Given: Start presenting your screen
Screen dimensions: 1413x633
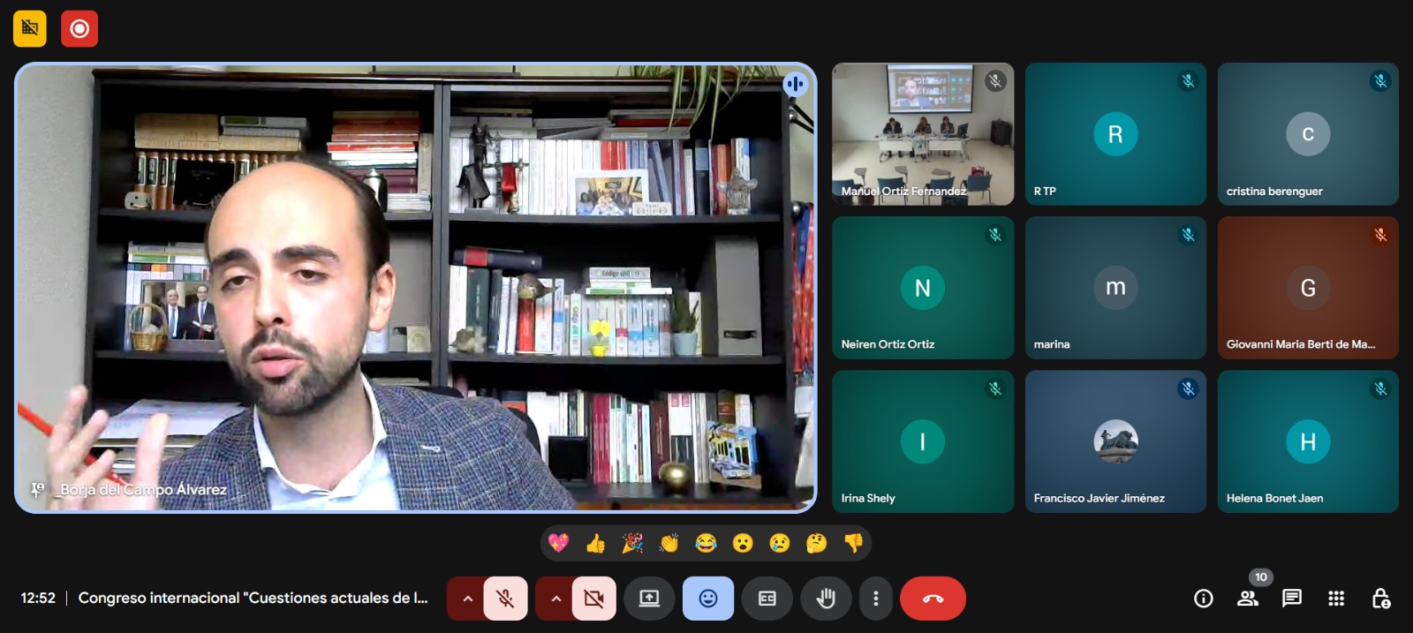Looking at the screenshot, I should pyautogui.click(x=649, y=599).
